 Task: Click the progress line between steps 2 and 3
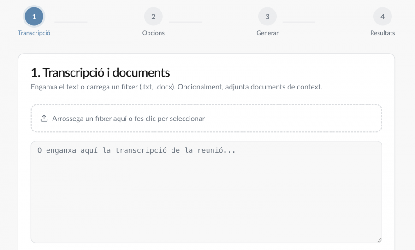point(185,22)
